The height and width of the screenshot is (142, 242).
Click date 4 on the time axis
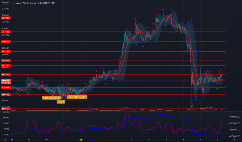[x=132, y=139]
